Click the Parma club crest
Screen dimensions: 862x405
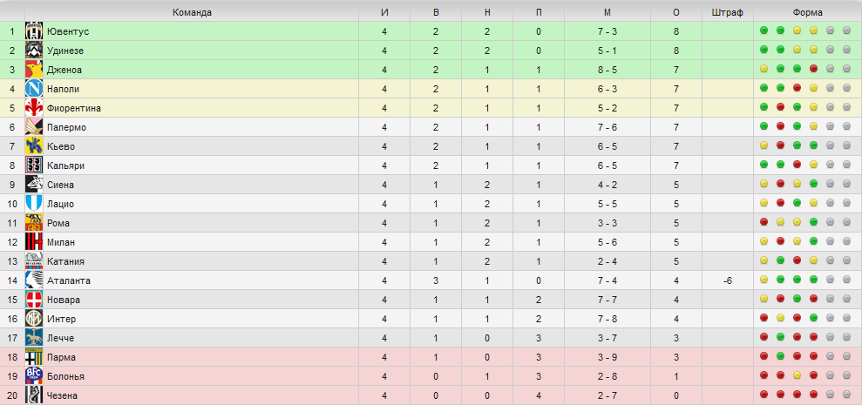[34, 357]
